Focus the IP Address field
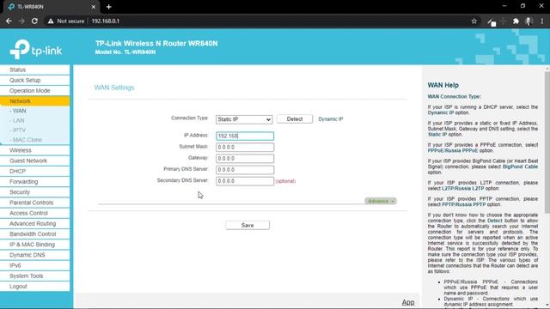The width and height of the screenshot is (550, 309). coord(245,136)
